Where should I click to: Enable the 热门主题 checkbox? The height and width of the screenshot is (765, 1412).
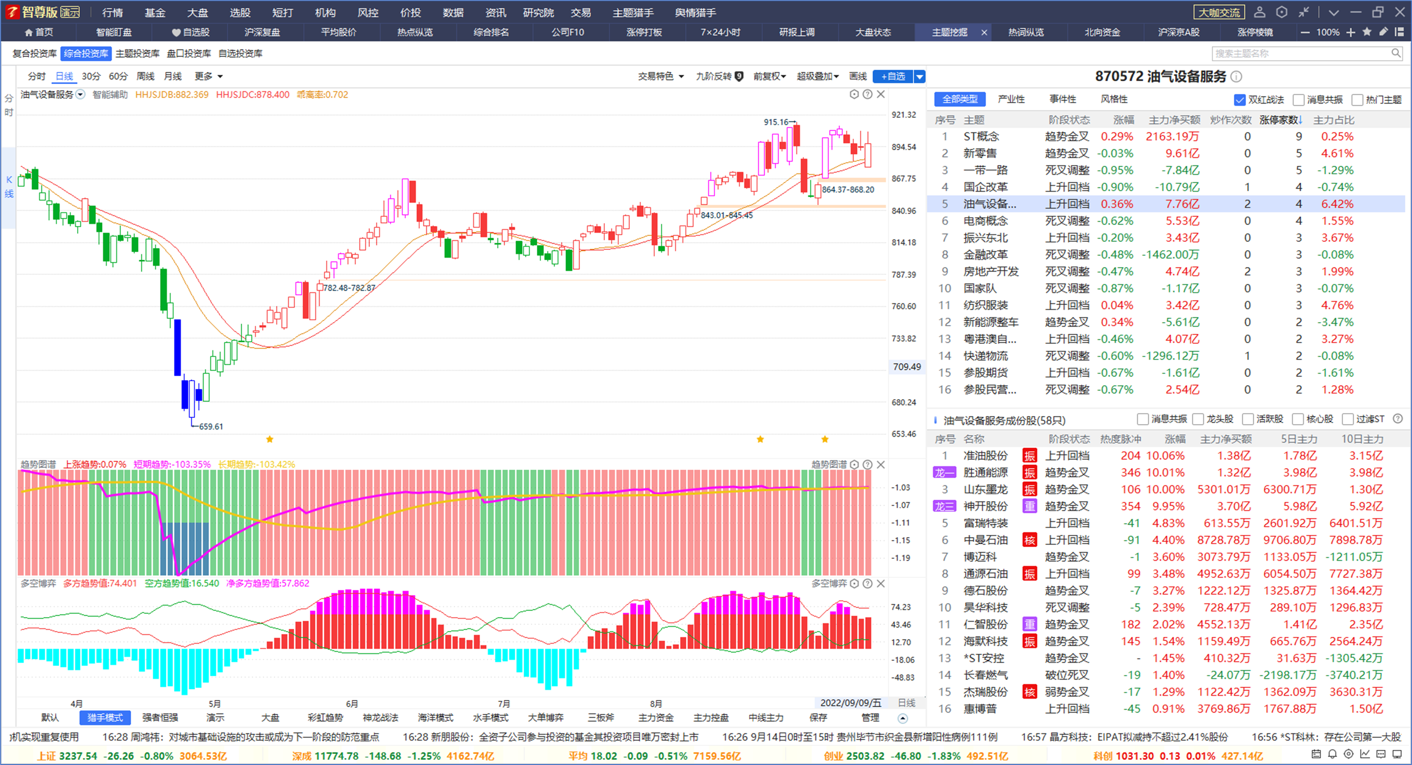coord(1357,100)
